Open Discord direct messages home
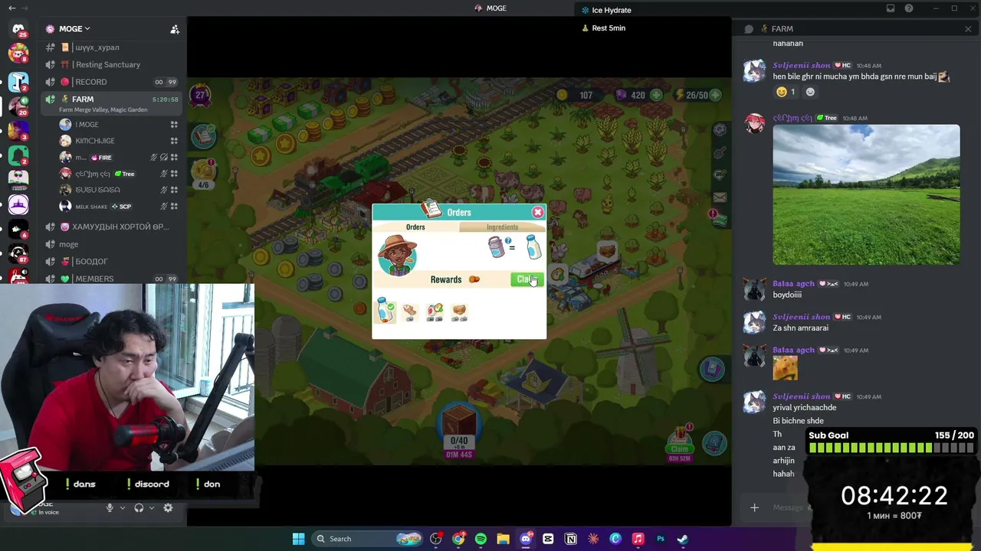 click(x=18, y=30)
